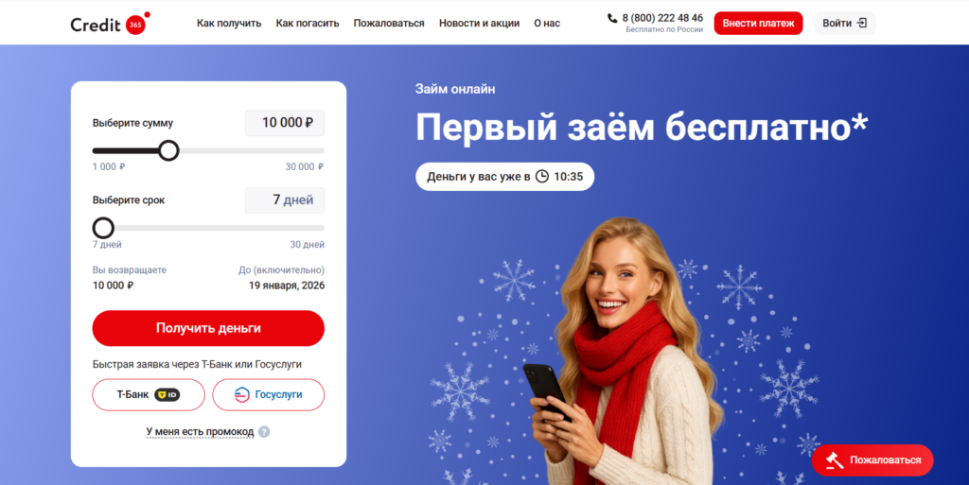Select Пожаловаться in the top navigation
969x485 pixels.
tap(389, 24)
